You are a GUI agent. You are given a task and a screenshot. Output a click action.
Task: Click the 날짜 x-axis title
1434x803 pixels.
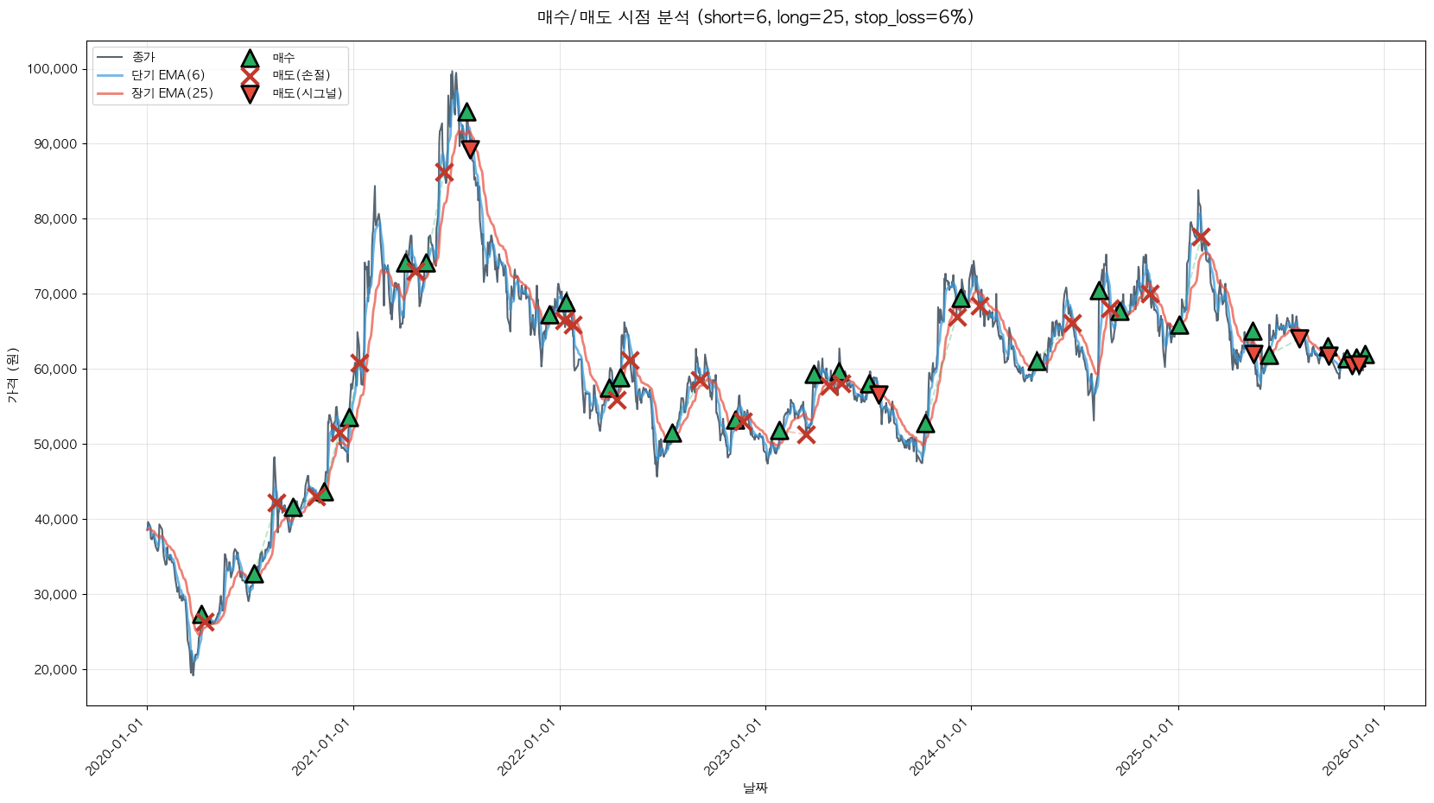(x=755, y=787)
